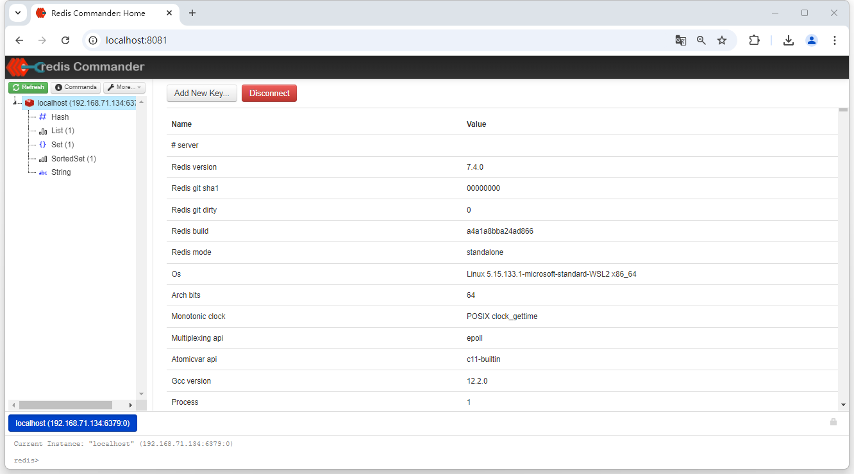Click the Set curly braces icon
This screenshot has height=474, width=854.
[43, 145]
